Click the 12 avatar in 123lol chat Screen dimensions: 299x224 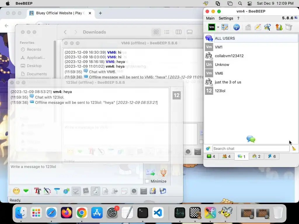click(177, 95)
